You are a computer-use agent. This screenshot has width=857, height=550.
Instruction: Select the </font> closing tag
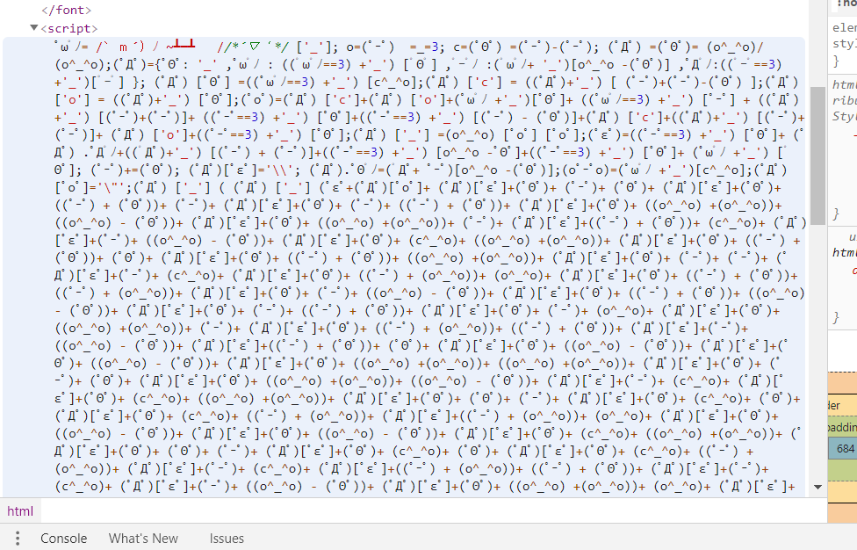pyautogui.click(x=67, y=10)
